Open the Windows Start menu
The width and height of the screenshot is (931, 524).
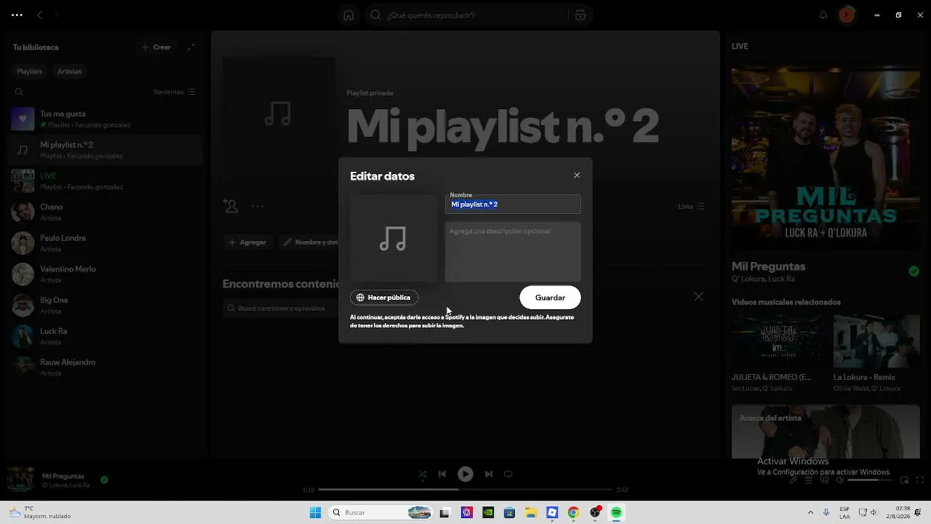click(315, 513)
